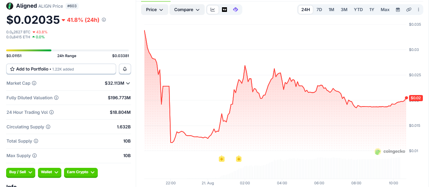Click the $18.804M trading volume value

coord(120,112)
